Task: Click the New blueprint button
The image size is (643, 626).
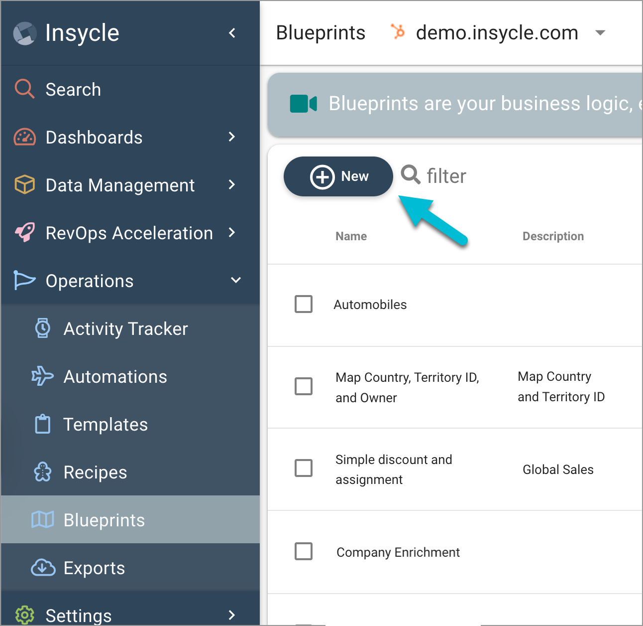Action: [x=338, y=176]
